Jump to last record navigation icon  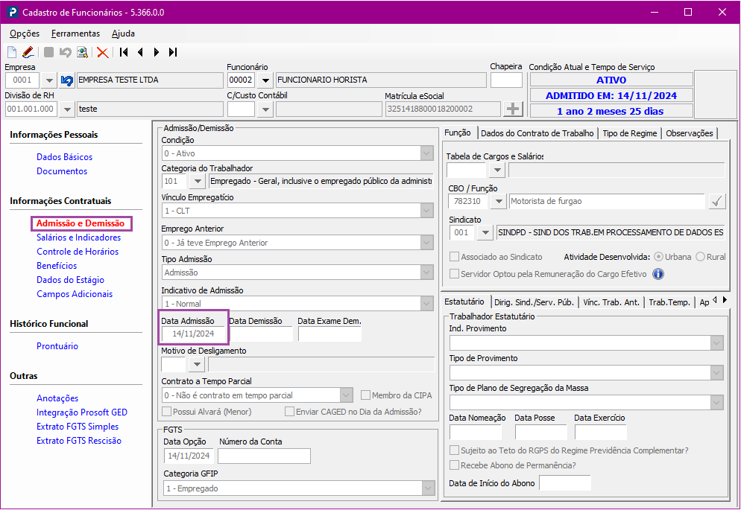pos(173,52)
